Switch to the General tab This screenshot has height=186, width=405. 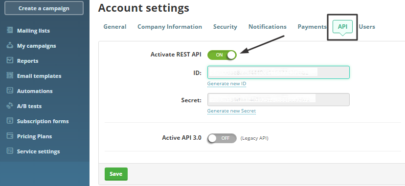(x=115, y=27)
